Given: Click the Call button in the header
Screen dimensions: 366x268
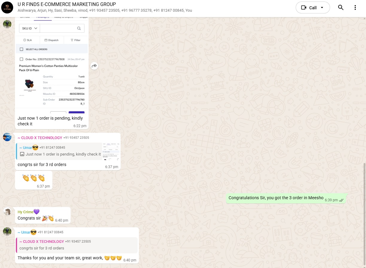Looking at the screenshot, I should click(x=312, y=7).
